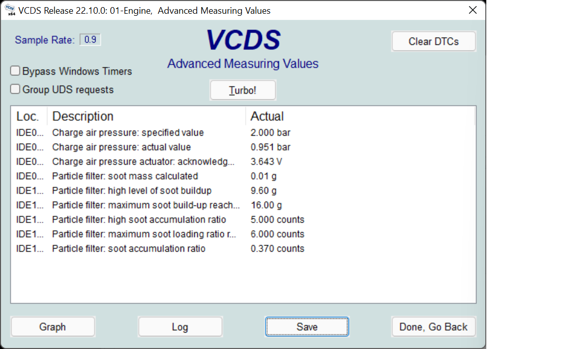
Task: Click the 0.01 g value
Action: [x=263, y=176]
